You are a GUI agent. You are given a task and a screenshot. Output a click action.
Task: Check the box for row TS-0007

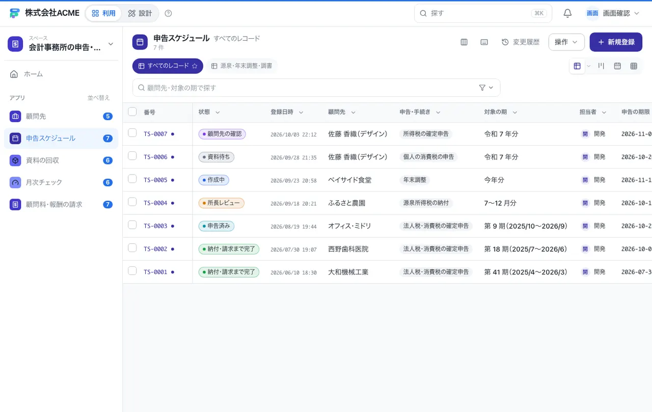[132, 133]
